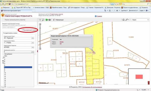Select the zoom magnifier tool in map toolbar

43,20
